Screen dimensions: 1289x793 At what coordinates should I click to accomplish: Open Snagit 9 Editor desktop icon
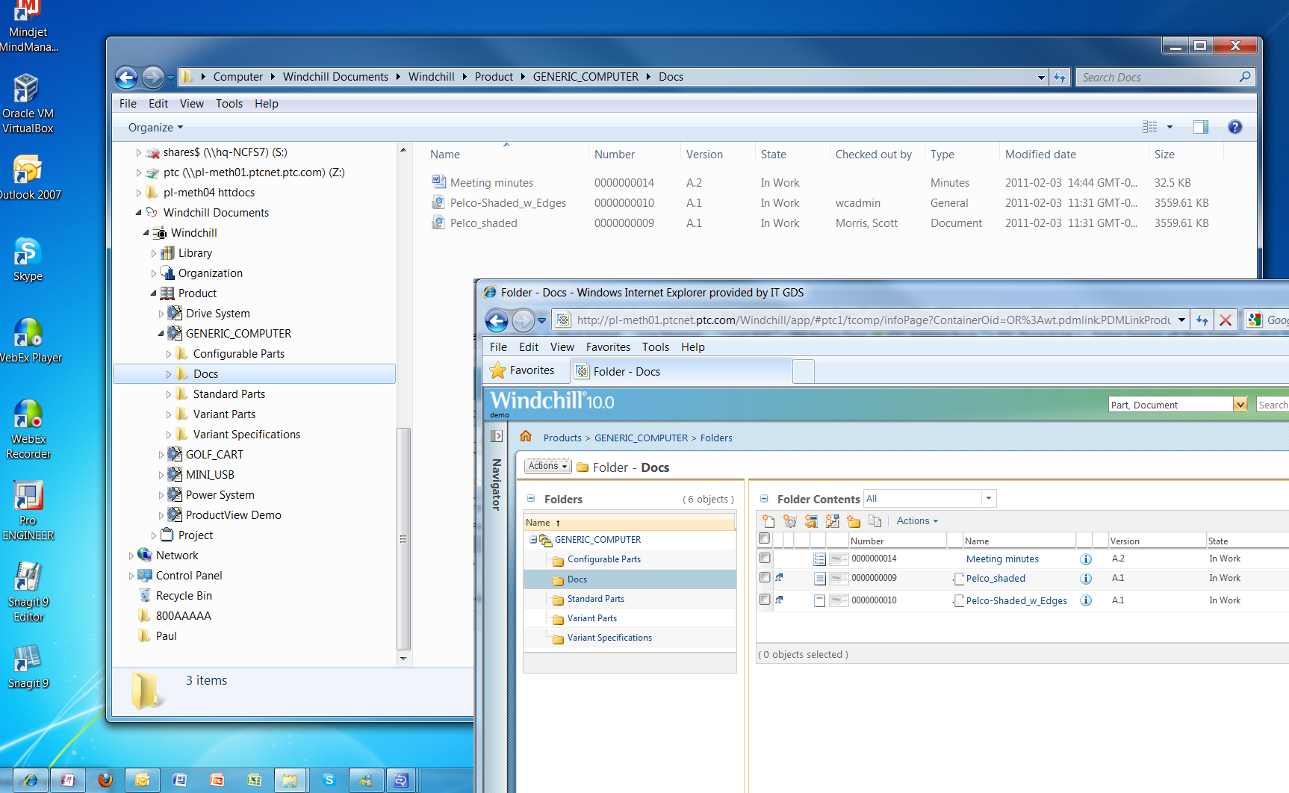(x=28, y=592)
